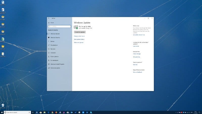Launch Firefox from taskbar
The width and height of the screenshot is (202, 114).
(x=56, y=112)
